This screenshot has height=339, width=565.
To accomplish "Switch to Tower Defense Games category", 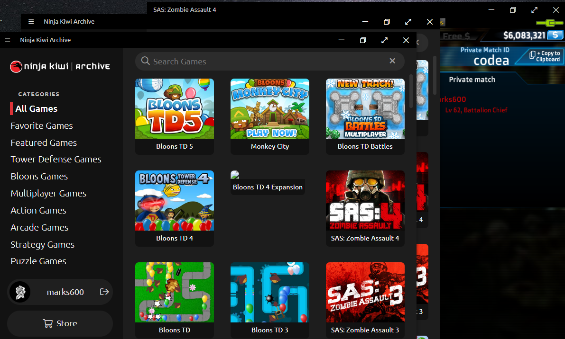I will click(56, 159).
